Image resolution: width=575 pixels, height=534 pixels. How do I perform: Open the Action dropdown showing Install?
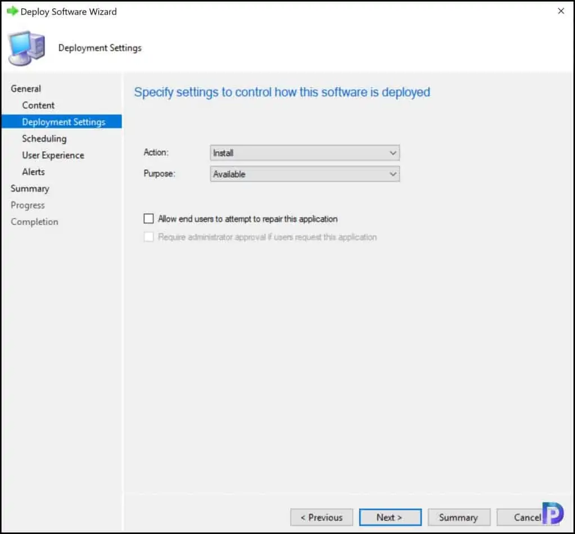pos(305,153)
